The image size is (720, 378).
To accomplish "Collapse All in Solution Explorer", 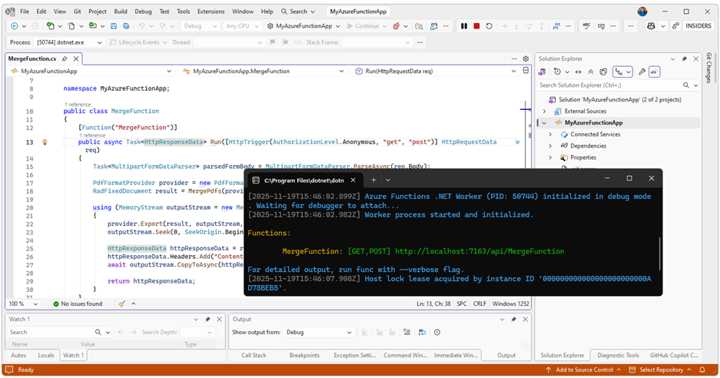I will 591,71.
